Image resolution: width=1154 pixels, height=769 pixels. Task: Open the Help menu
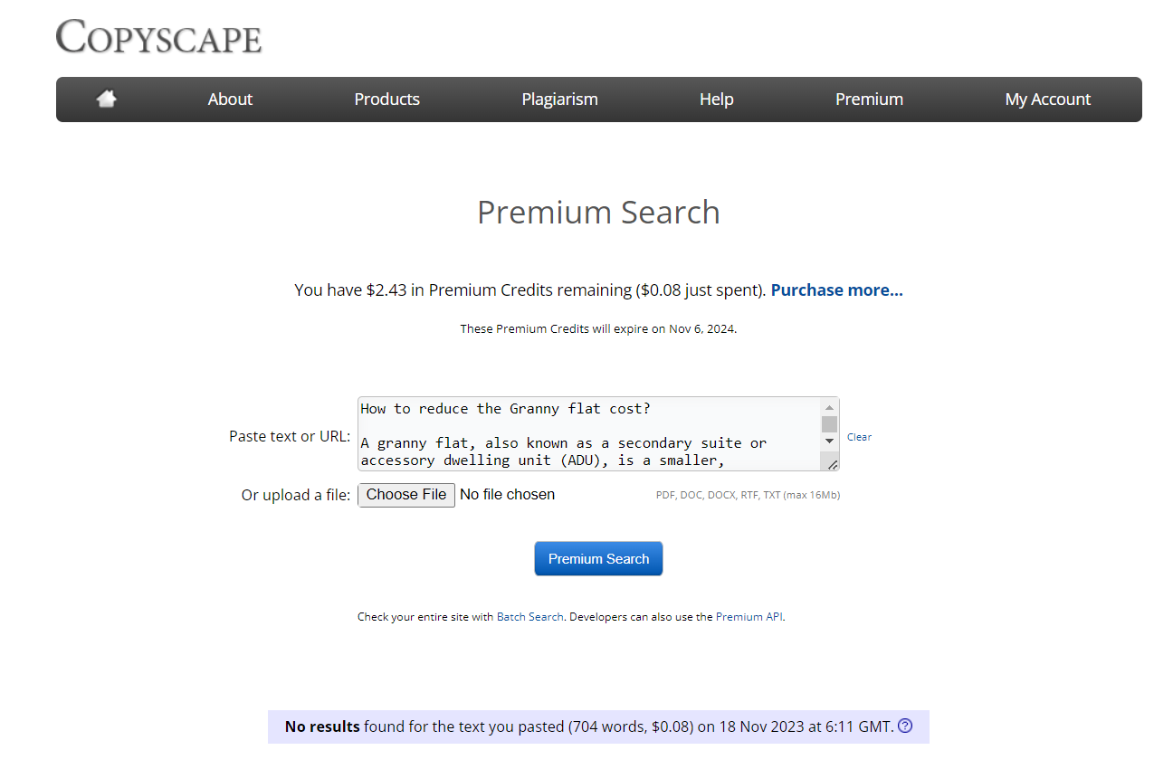(716, 100)
